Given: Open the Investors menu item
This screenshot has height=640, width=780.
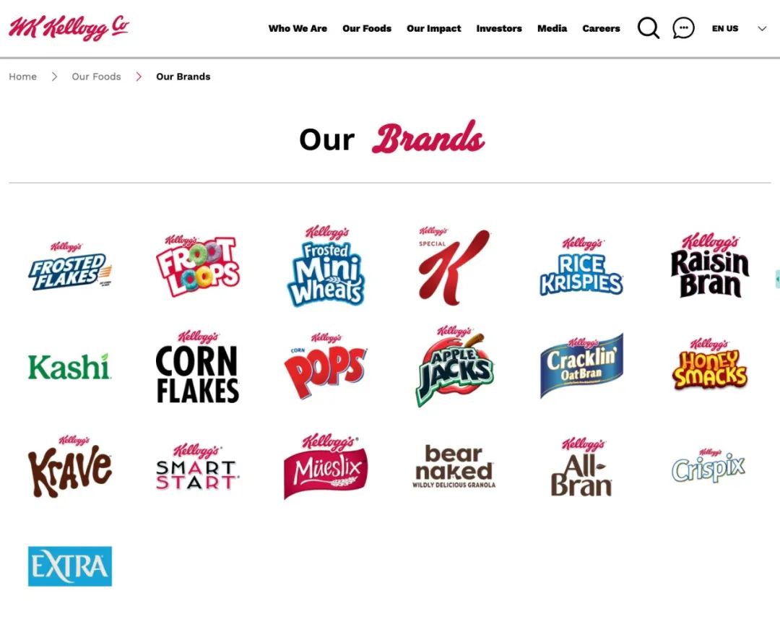Looking at the screenshot, I should coord(499,28).
